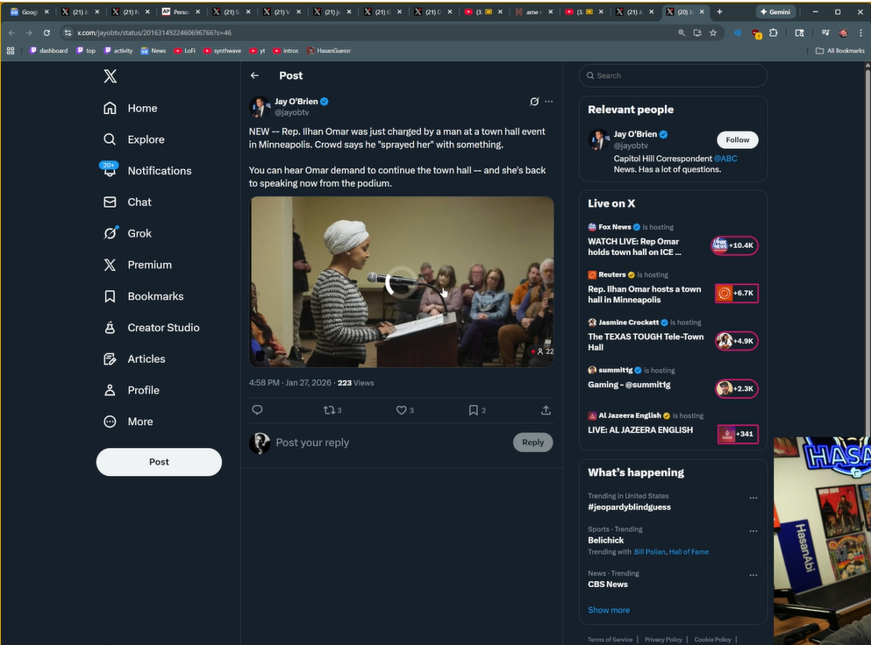
Task: Reload the page in the browser toolbar
Action: click(46, 32)
